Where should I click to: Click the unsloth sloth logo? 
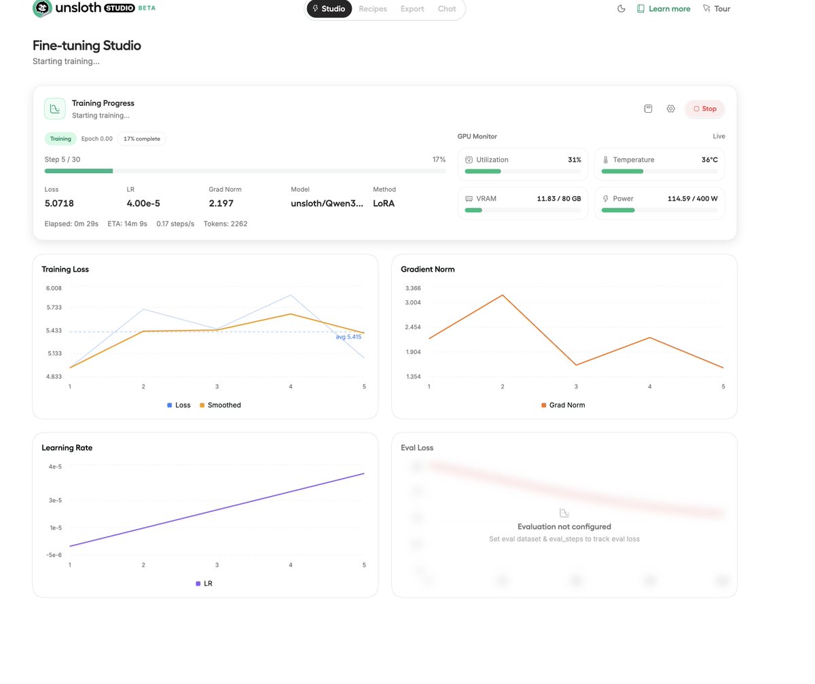click(x=42, y=9)
